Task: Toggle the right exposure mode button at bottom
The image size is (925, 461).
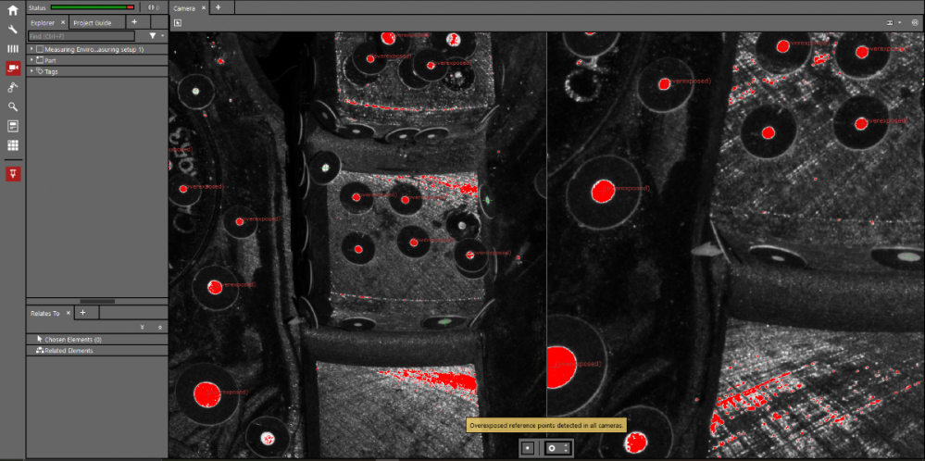Action: (x=558, y=448)
